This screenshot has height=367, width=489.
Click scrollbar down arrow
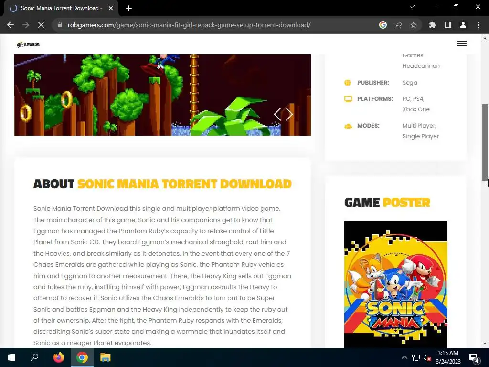pyautogui.click(x=485, y=344)
